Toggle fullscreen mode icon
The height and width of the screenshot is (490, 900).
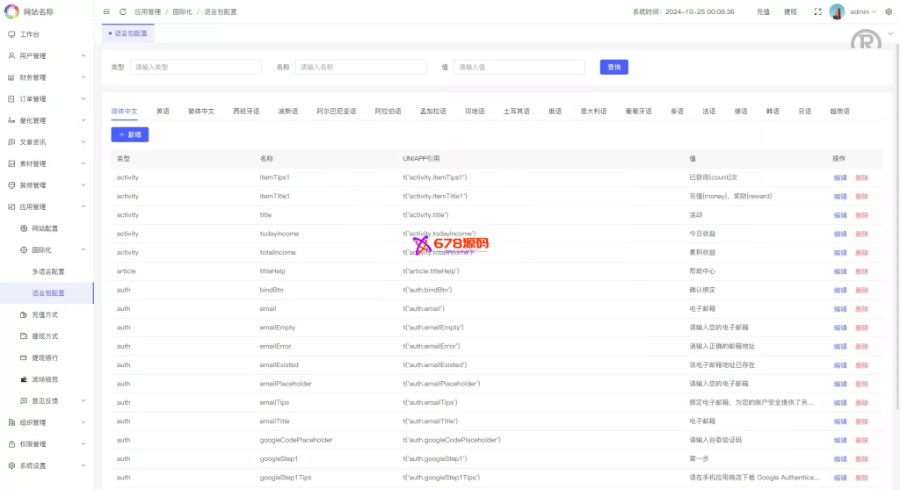tap(817, 12)
